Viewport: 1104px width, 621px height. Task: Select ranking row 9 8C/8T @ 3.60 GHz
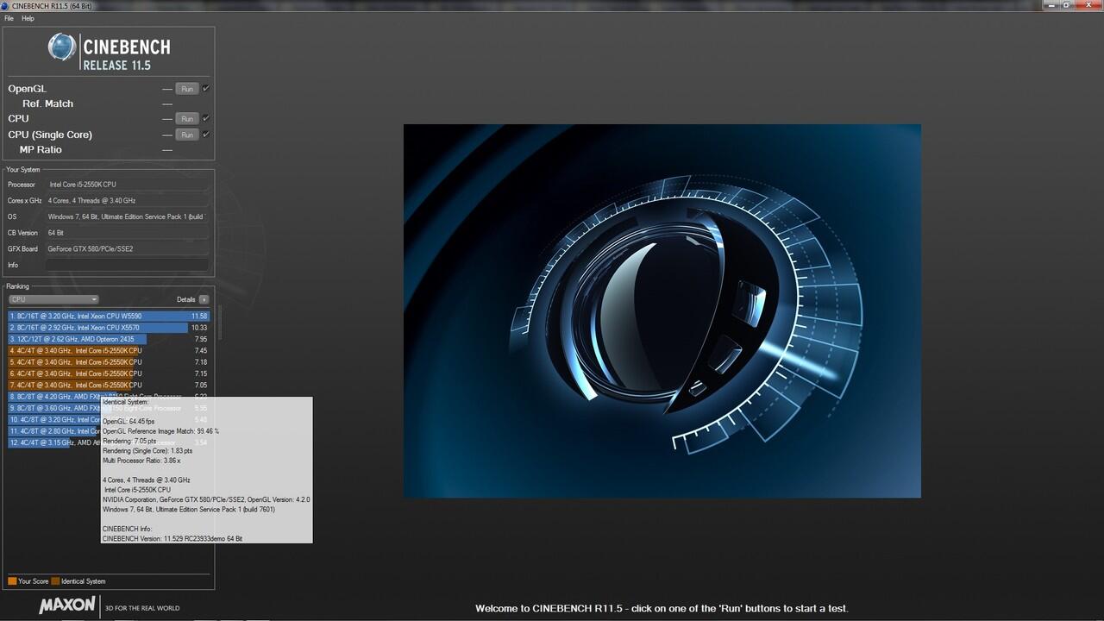coord(54,408)
